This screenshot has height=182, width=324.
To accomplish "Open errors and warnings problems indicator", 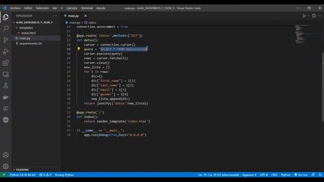I will pos(45,175).
